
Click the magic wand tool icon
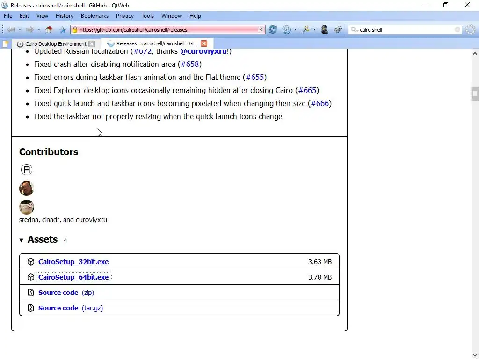[x=305, y=29]
